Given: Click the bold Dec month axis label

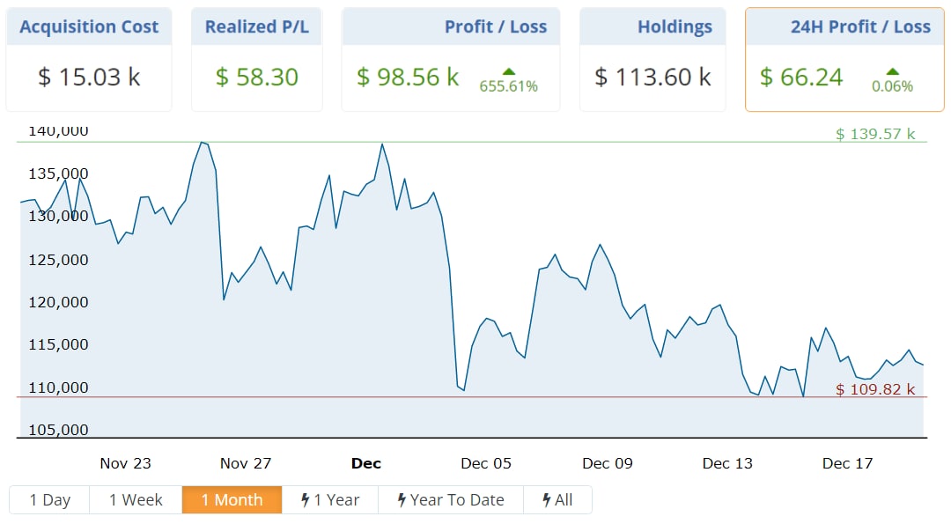Looking at the screenshot, I should click(x=366, y=463).
